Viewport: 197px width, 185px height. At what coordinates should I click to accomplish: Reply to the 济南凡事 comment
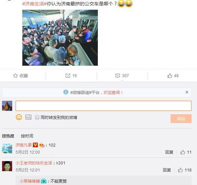tap(169, 152)
